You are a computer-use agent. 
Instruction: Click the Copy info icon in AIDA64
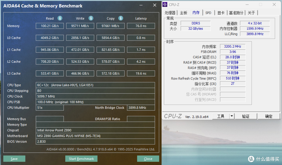coord(121,18)
